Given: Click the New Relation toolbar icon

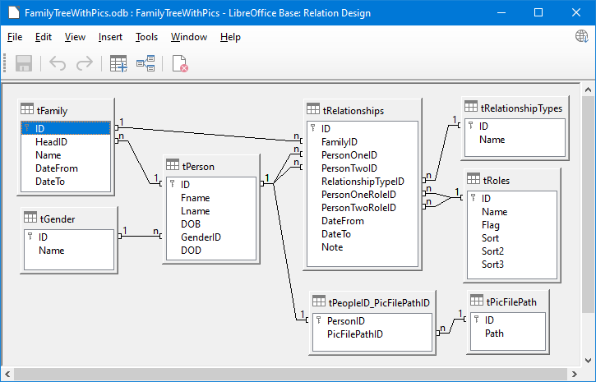Looking at the screenshot, I should [x=146, y=63].
